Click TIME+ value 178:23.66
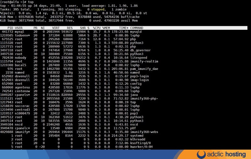This screenshot has width=251, height=159. tap(120, 32)
